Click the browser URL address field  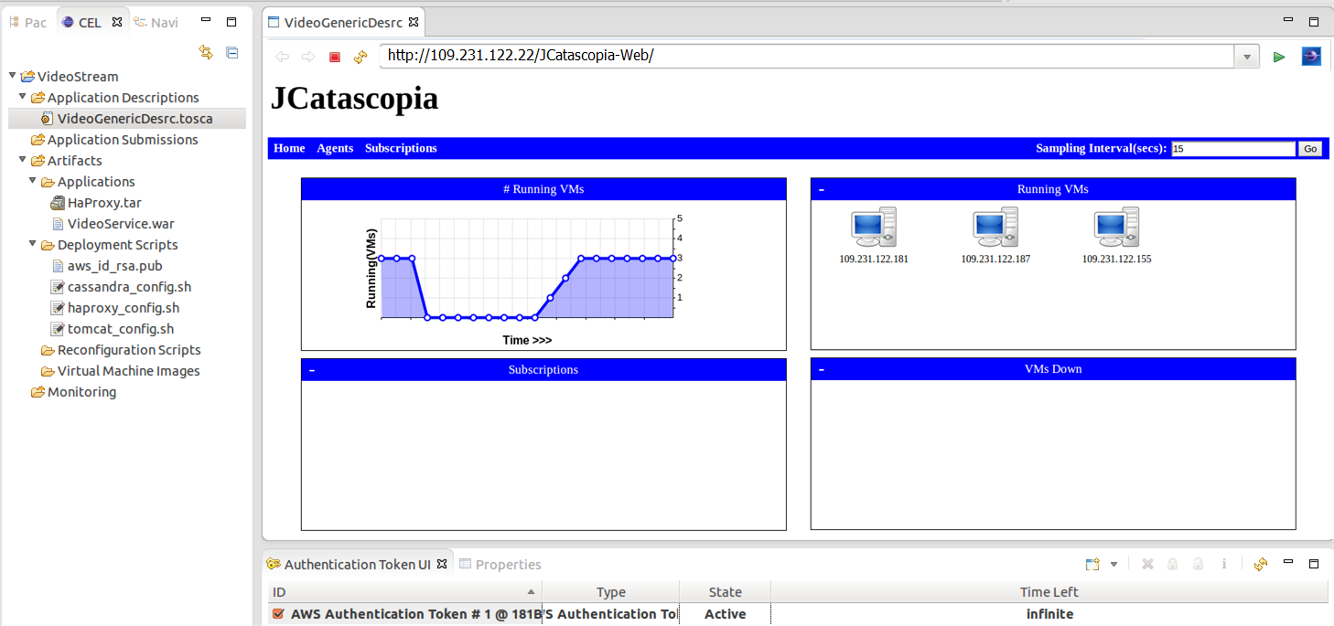click(808, 56)
